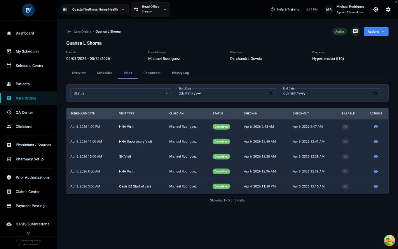
Task: Open the Dashboard home icon
Action: tap(9, 33)
